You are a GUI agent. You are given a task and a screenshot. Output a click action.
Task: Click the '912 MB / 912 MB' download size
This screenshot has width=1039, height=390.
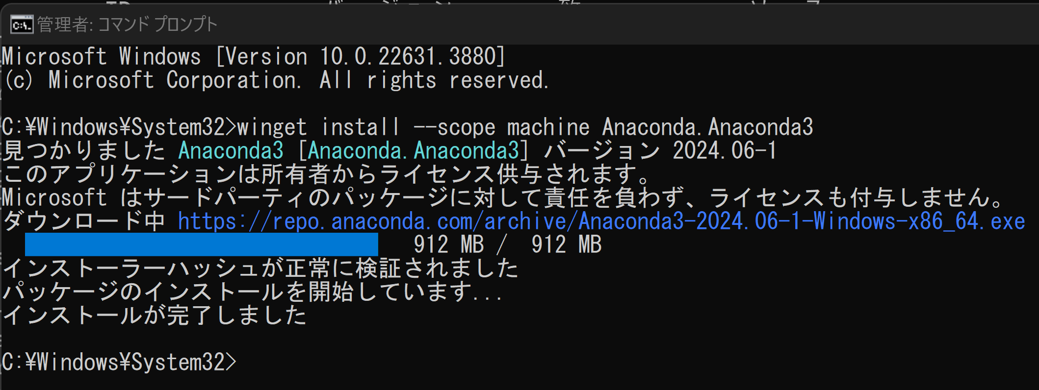point(508,244)
